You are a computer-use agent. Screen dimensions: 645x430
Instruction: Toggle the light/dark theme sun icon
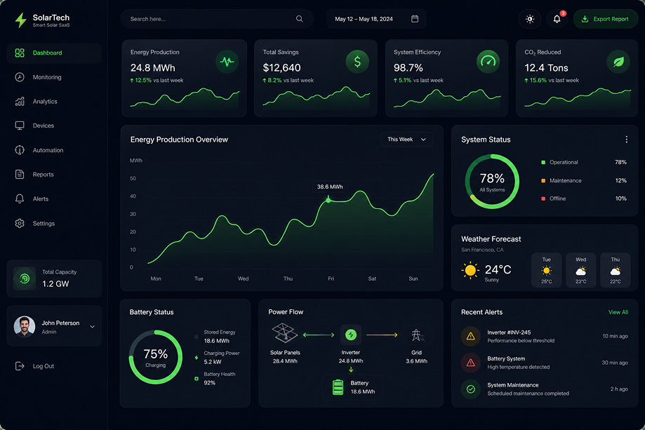point(530,19)
